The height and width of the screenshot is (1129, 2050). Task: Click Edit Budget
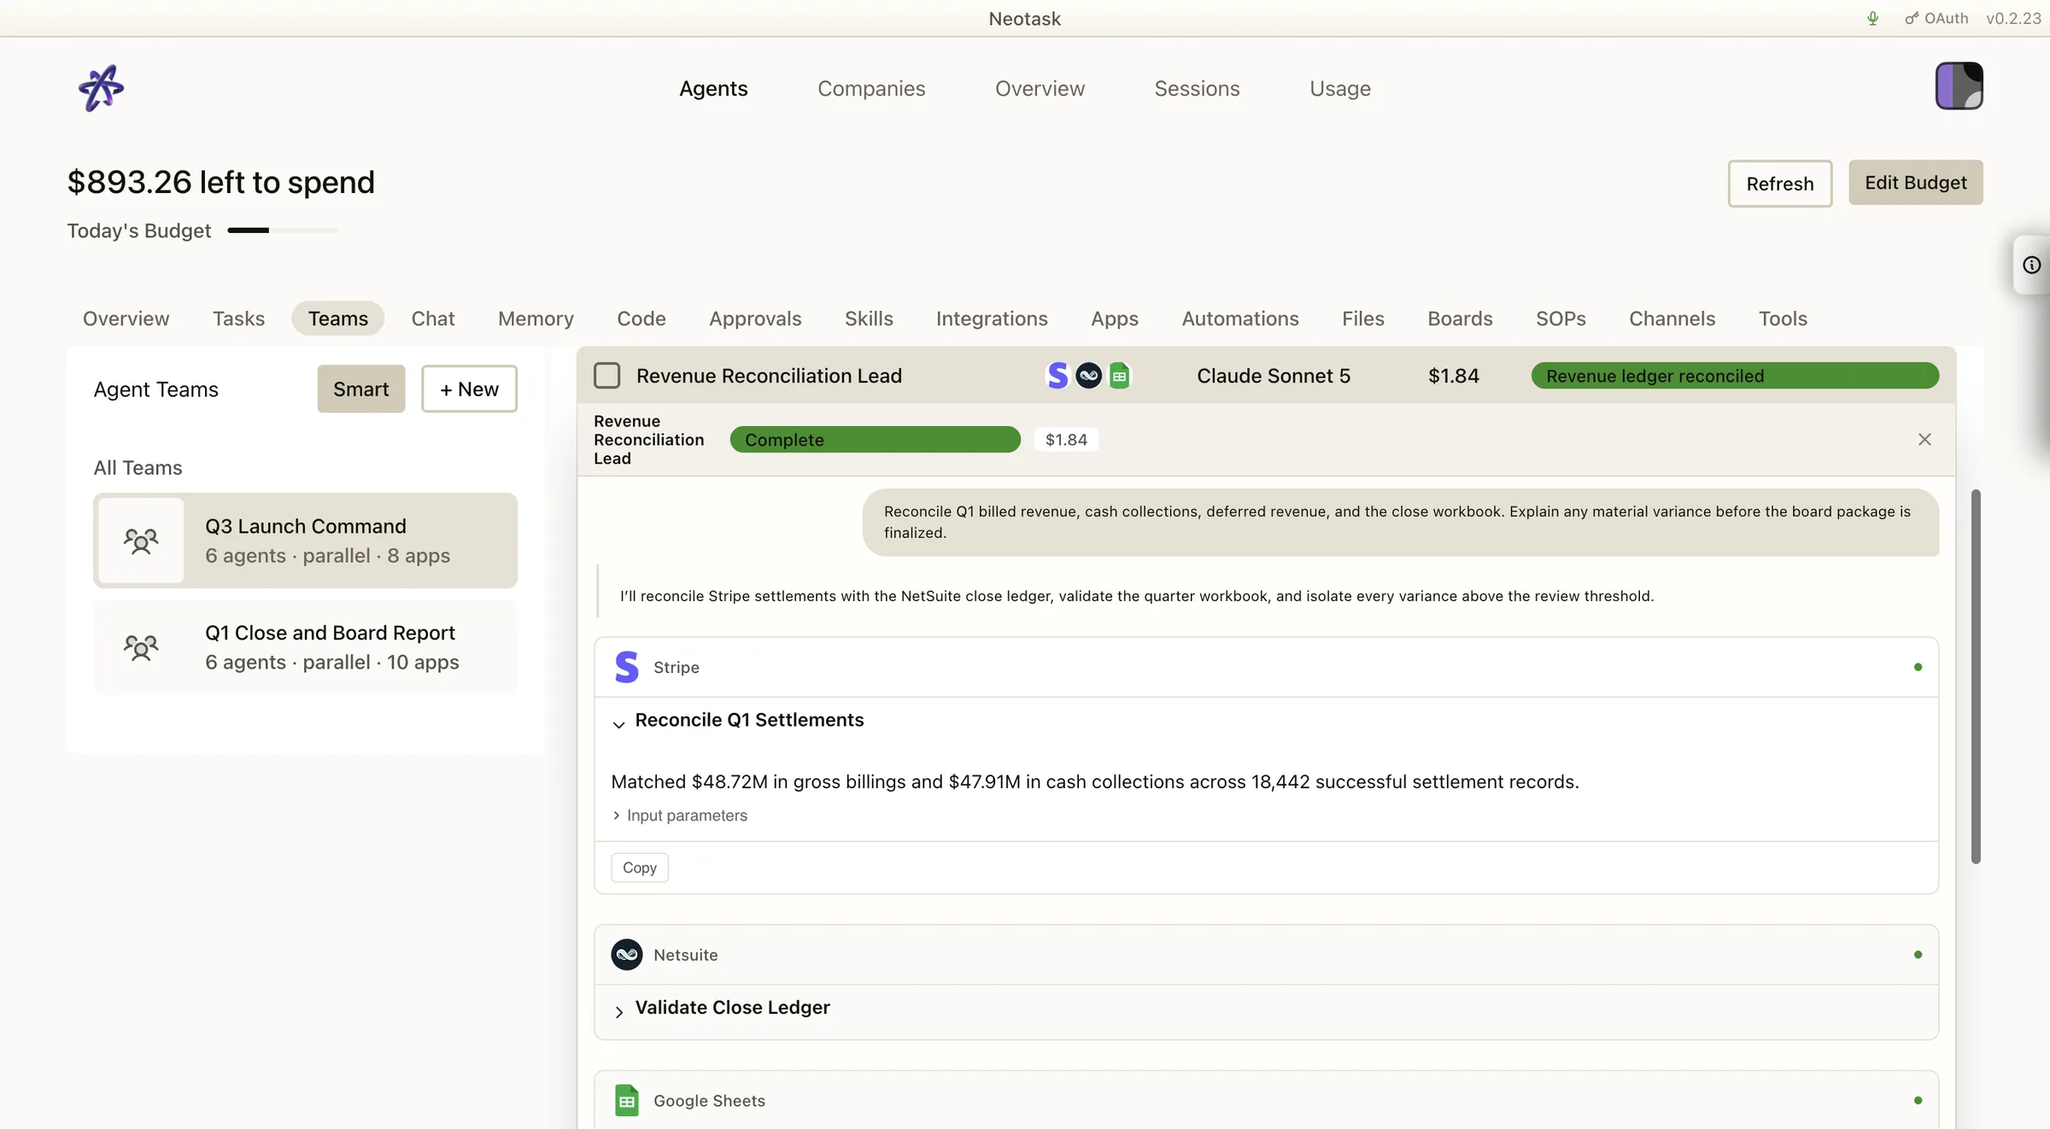[1915, 183]
